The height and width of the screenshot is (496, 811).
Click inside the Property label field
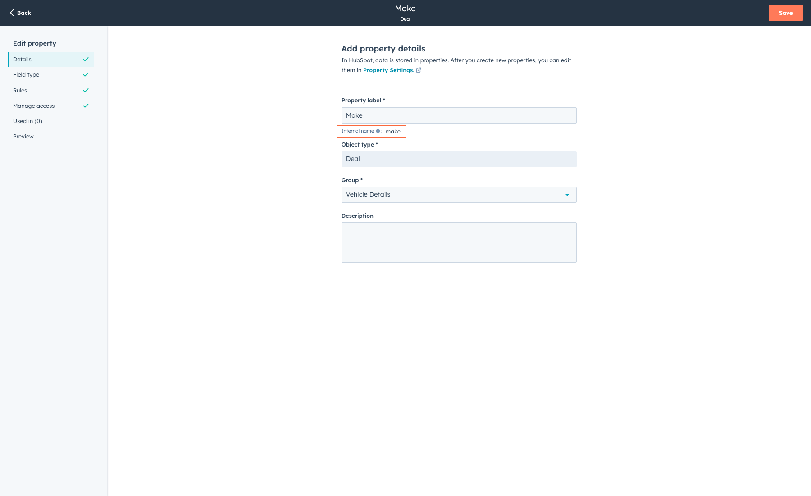point(459,115)
